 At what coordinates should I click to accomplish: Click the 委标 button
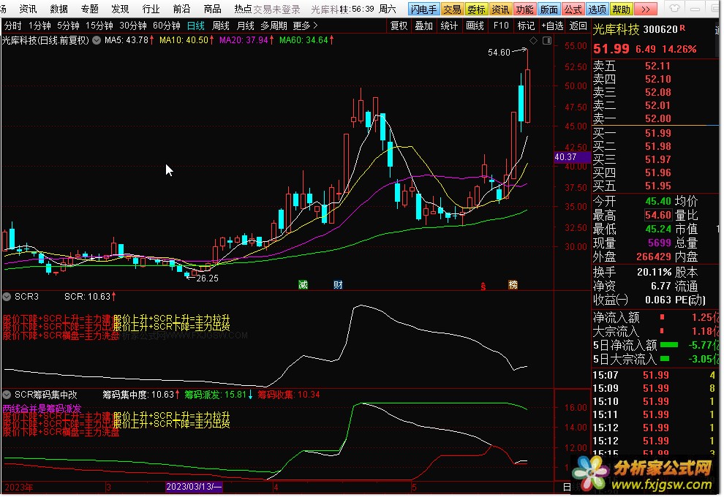click(476, 10)
